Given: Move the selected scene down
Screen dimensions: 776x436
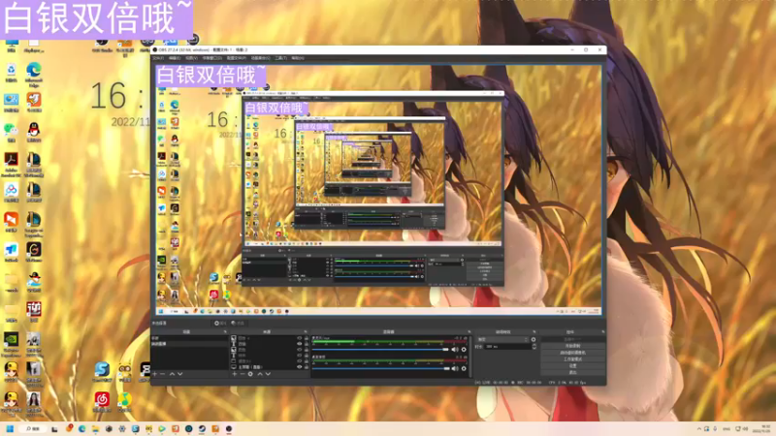Looking at the screenshot, I should coord(180,374).
